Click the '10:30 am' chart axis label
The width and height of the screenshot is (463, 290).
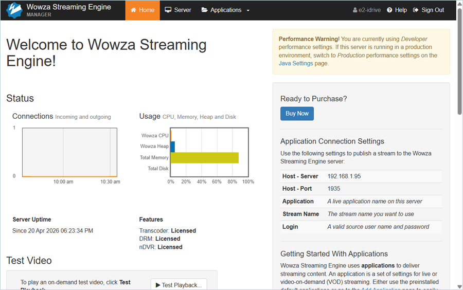(110, 182)
